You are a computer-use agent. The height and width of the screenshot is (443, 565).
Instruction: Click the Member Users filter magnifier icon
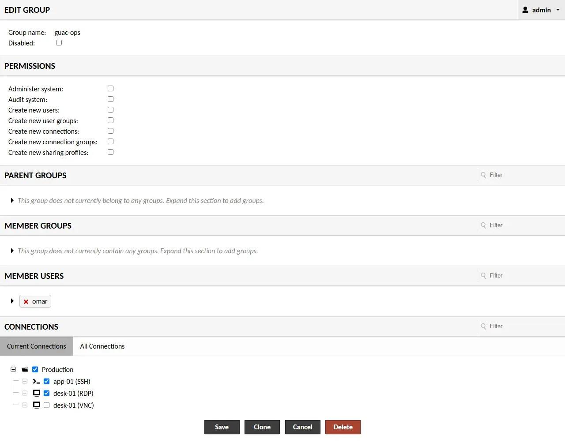click(x=483, y=276)
